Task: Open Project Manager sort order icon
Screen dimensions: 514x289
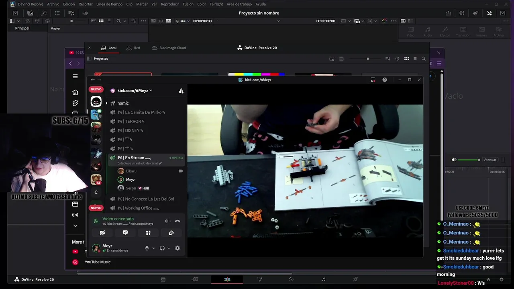Action: pos(388,59)
